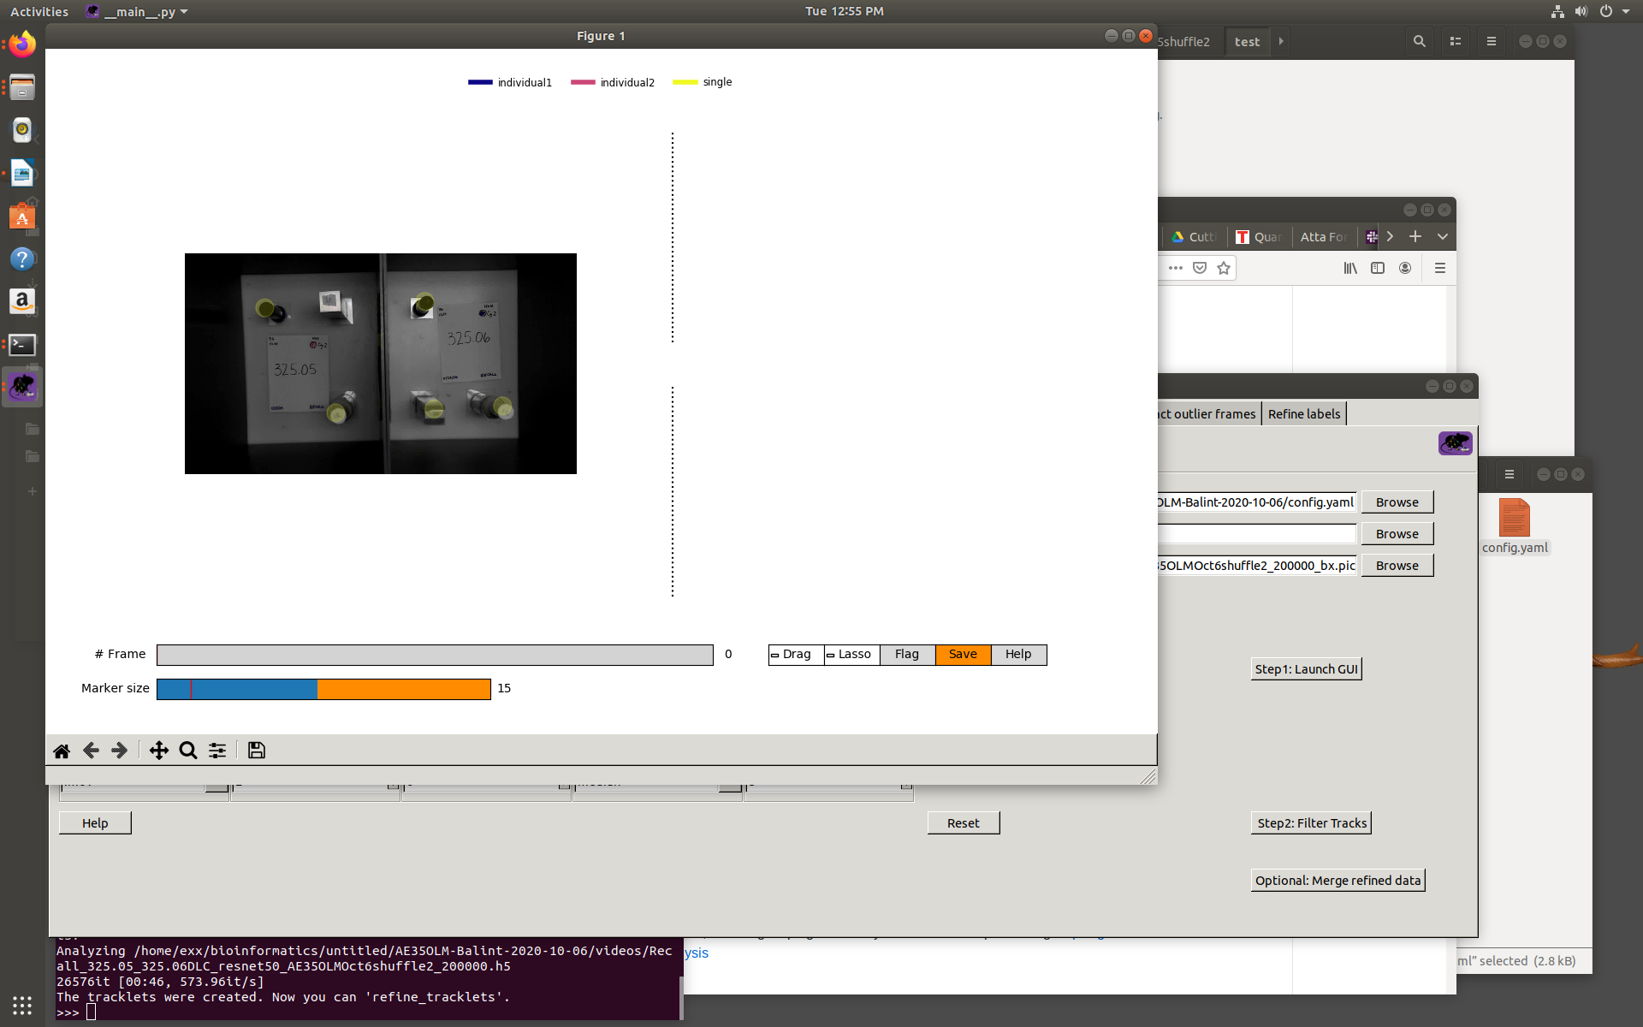Open Activities in the top bar

39,11
